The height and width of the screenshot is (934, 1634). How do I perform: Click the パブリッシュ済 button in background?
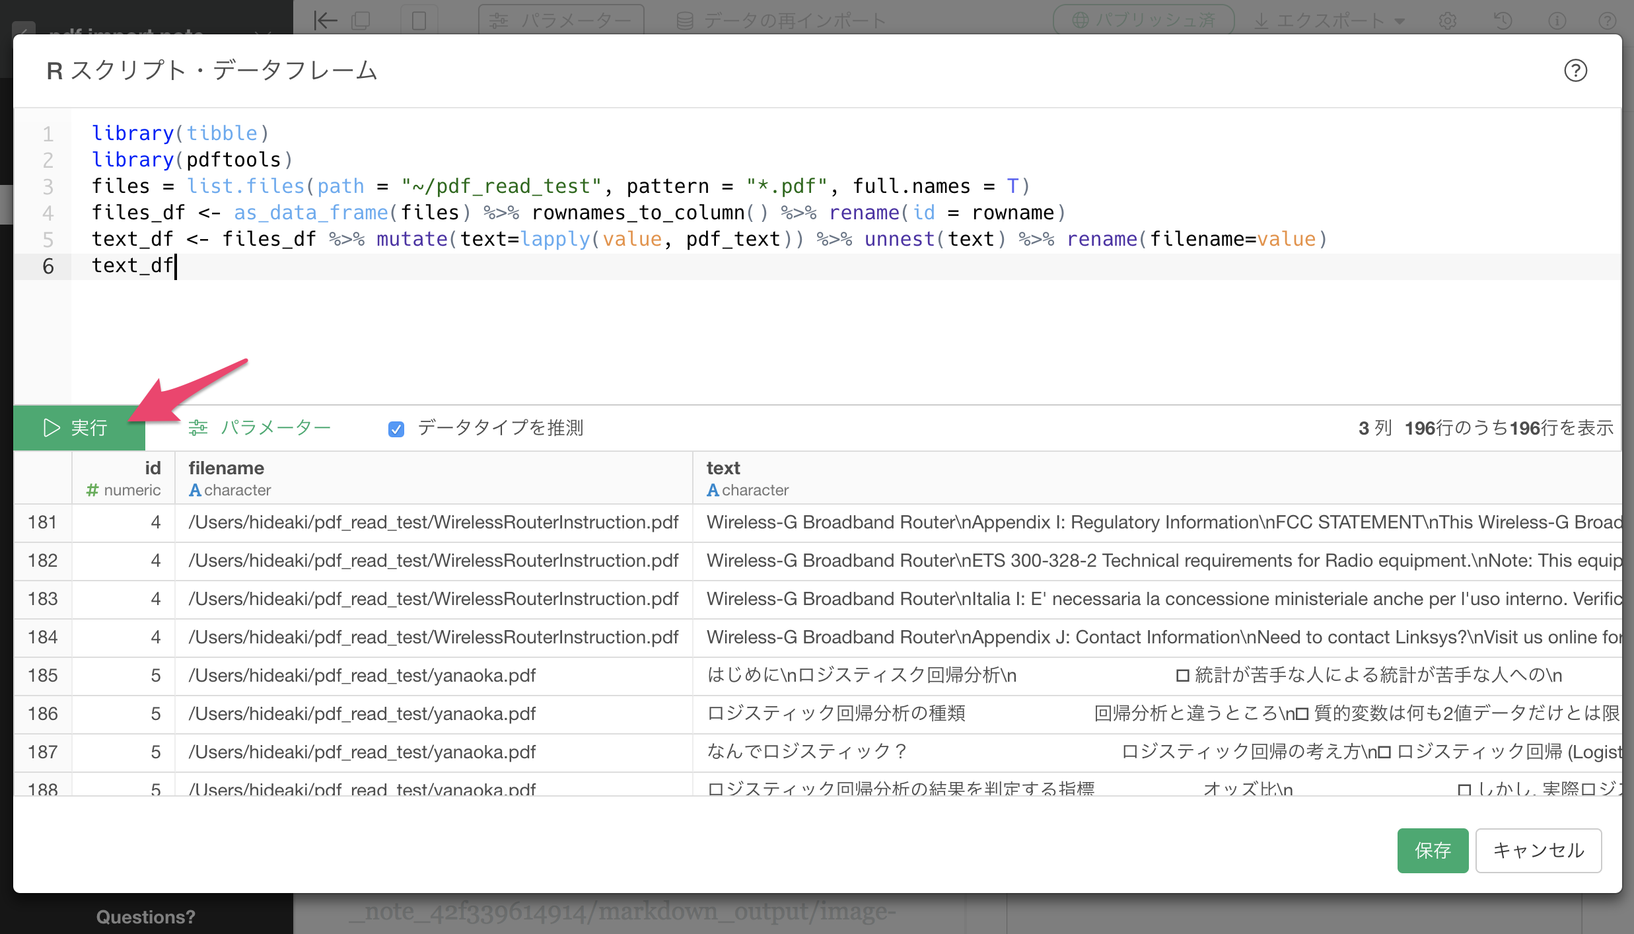point(1143,20)
